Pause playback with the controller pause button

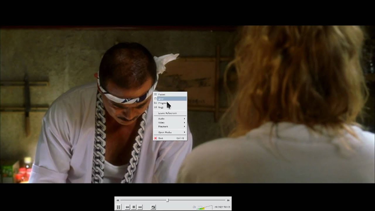click(118, 207)
